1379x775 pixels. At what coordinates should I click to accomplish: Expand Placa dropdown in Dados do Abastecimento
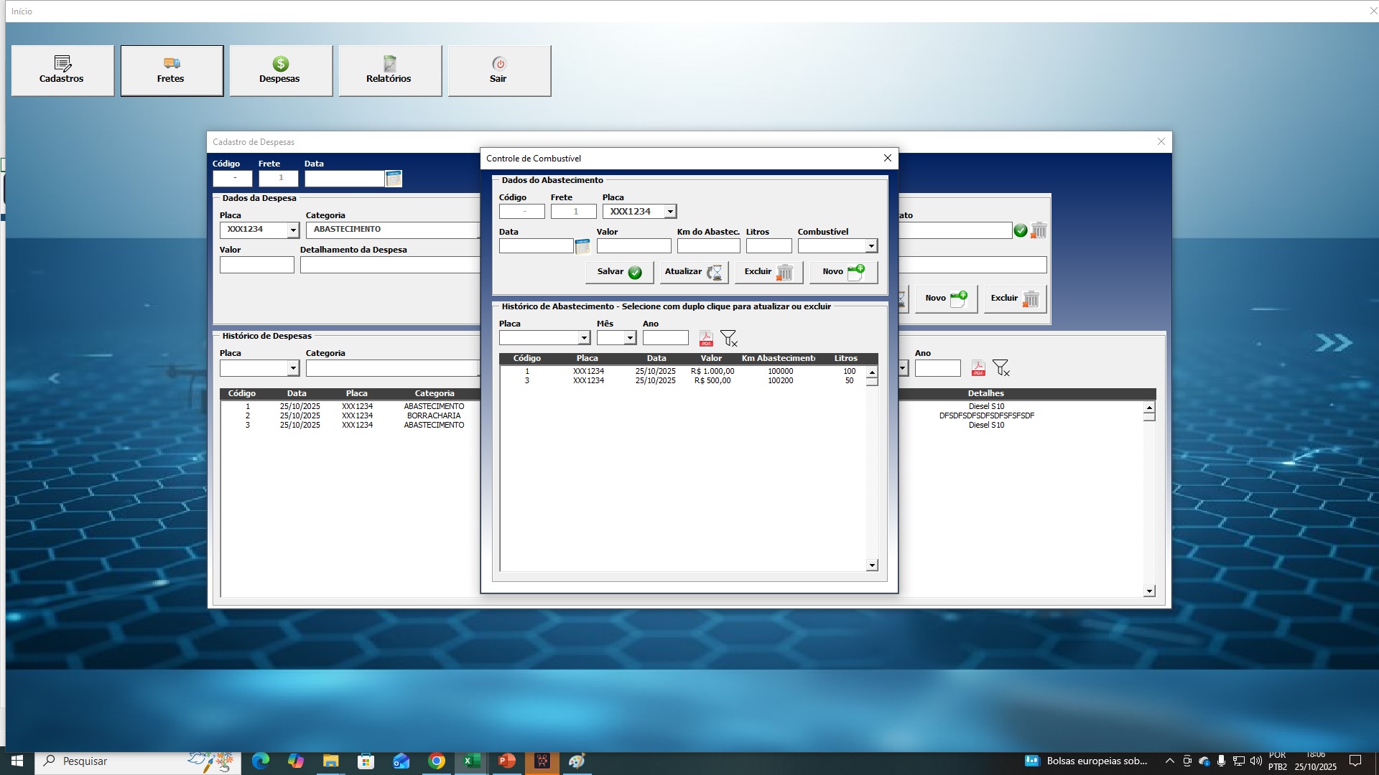[x=670, y=212]
